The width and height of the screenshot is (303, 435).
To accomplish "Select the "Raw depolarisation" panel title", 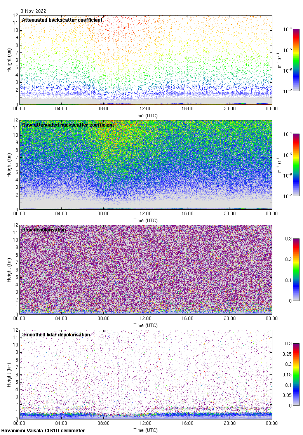I will coord(44,230).
